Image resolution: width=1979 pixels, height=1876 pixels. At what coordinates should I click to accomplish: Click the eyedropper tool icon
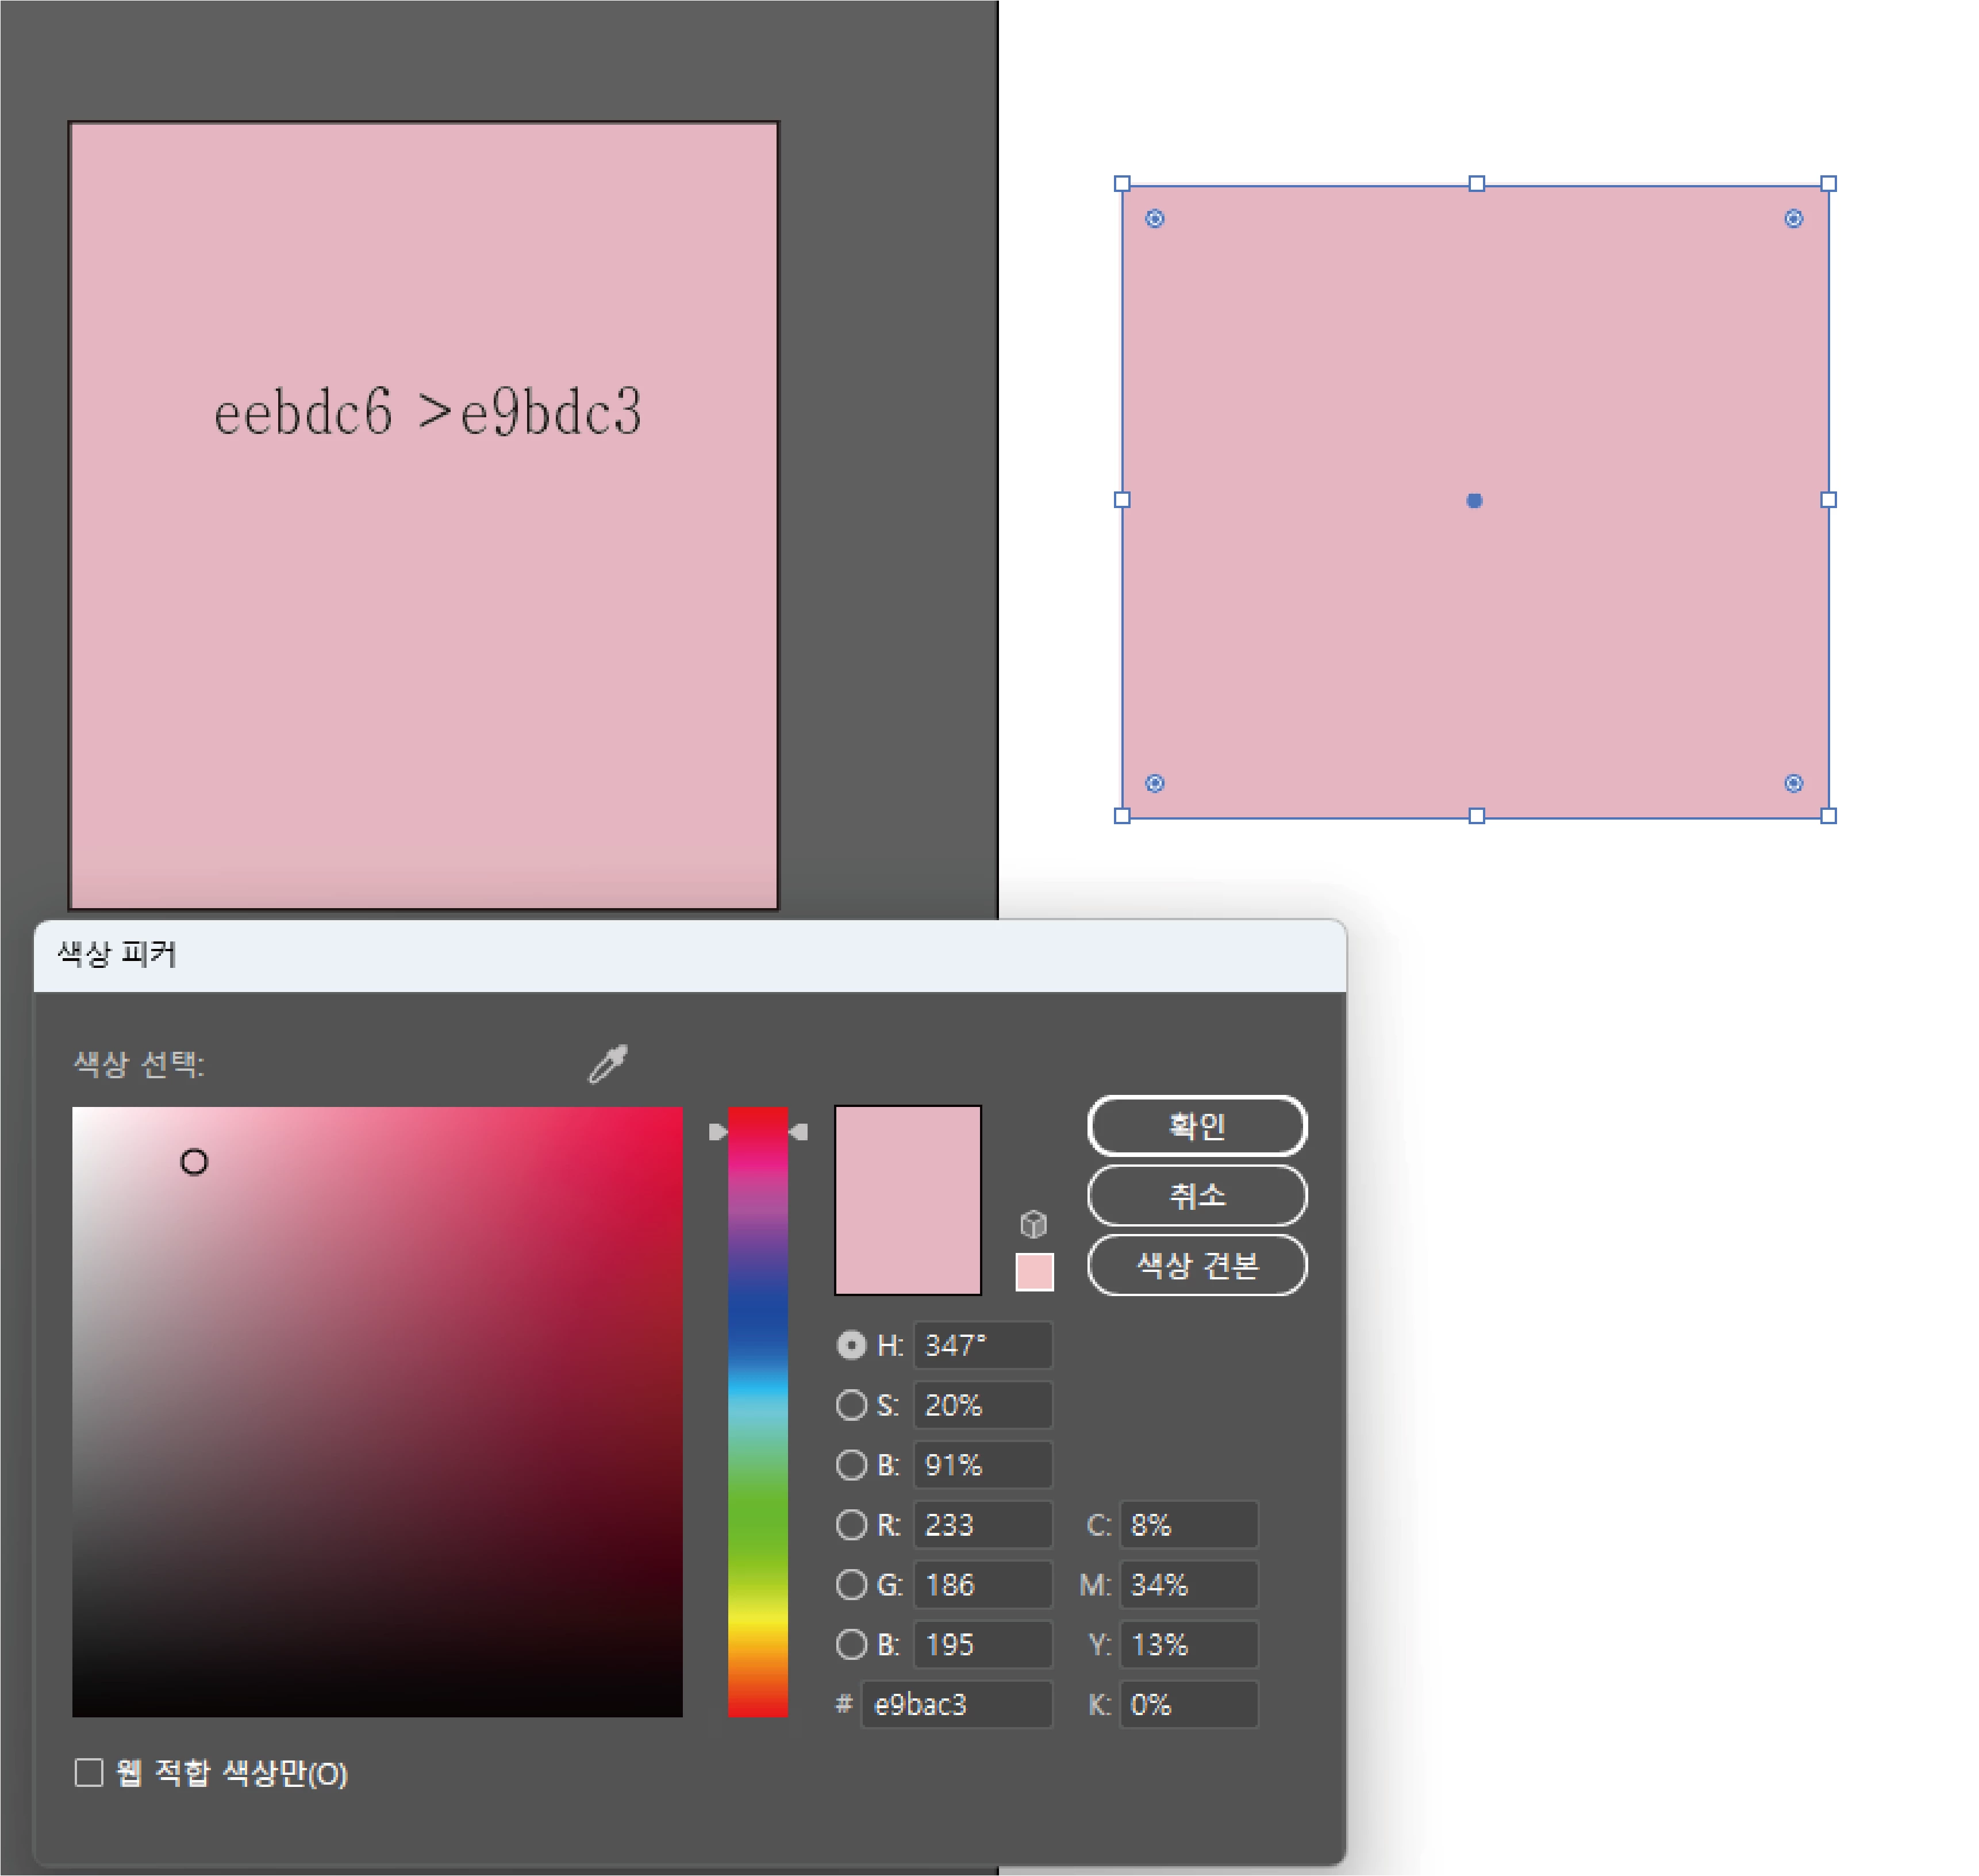point(607,1064)
